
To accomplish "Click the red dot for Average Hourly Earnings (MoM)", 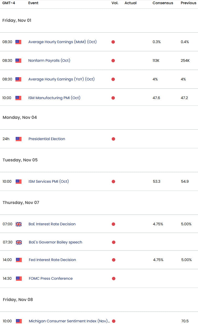I will click(x=113, y=42).
